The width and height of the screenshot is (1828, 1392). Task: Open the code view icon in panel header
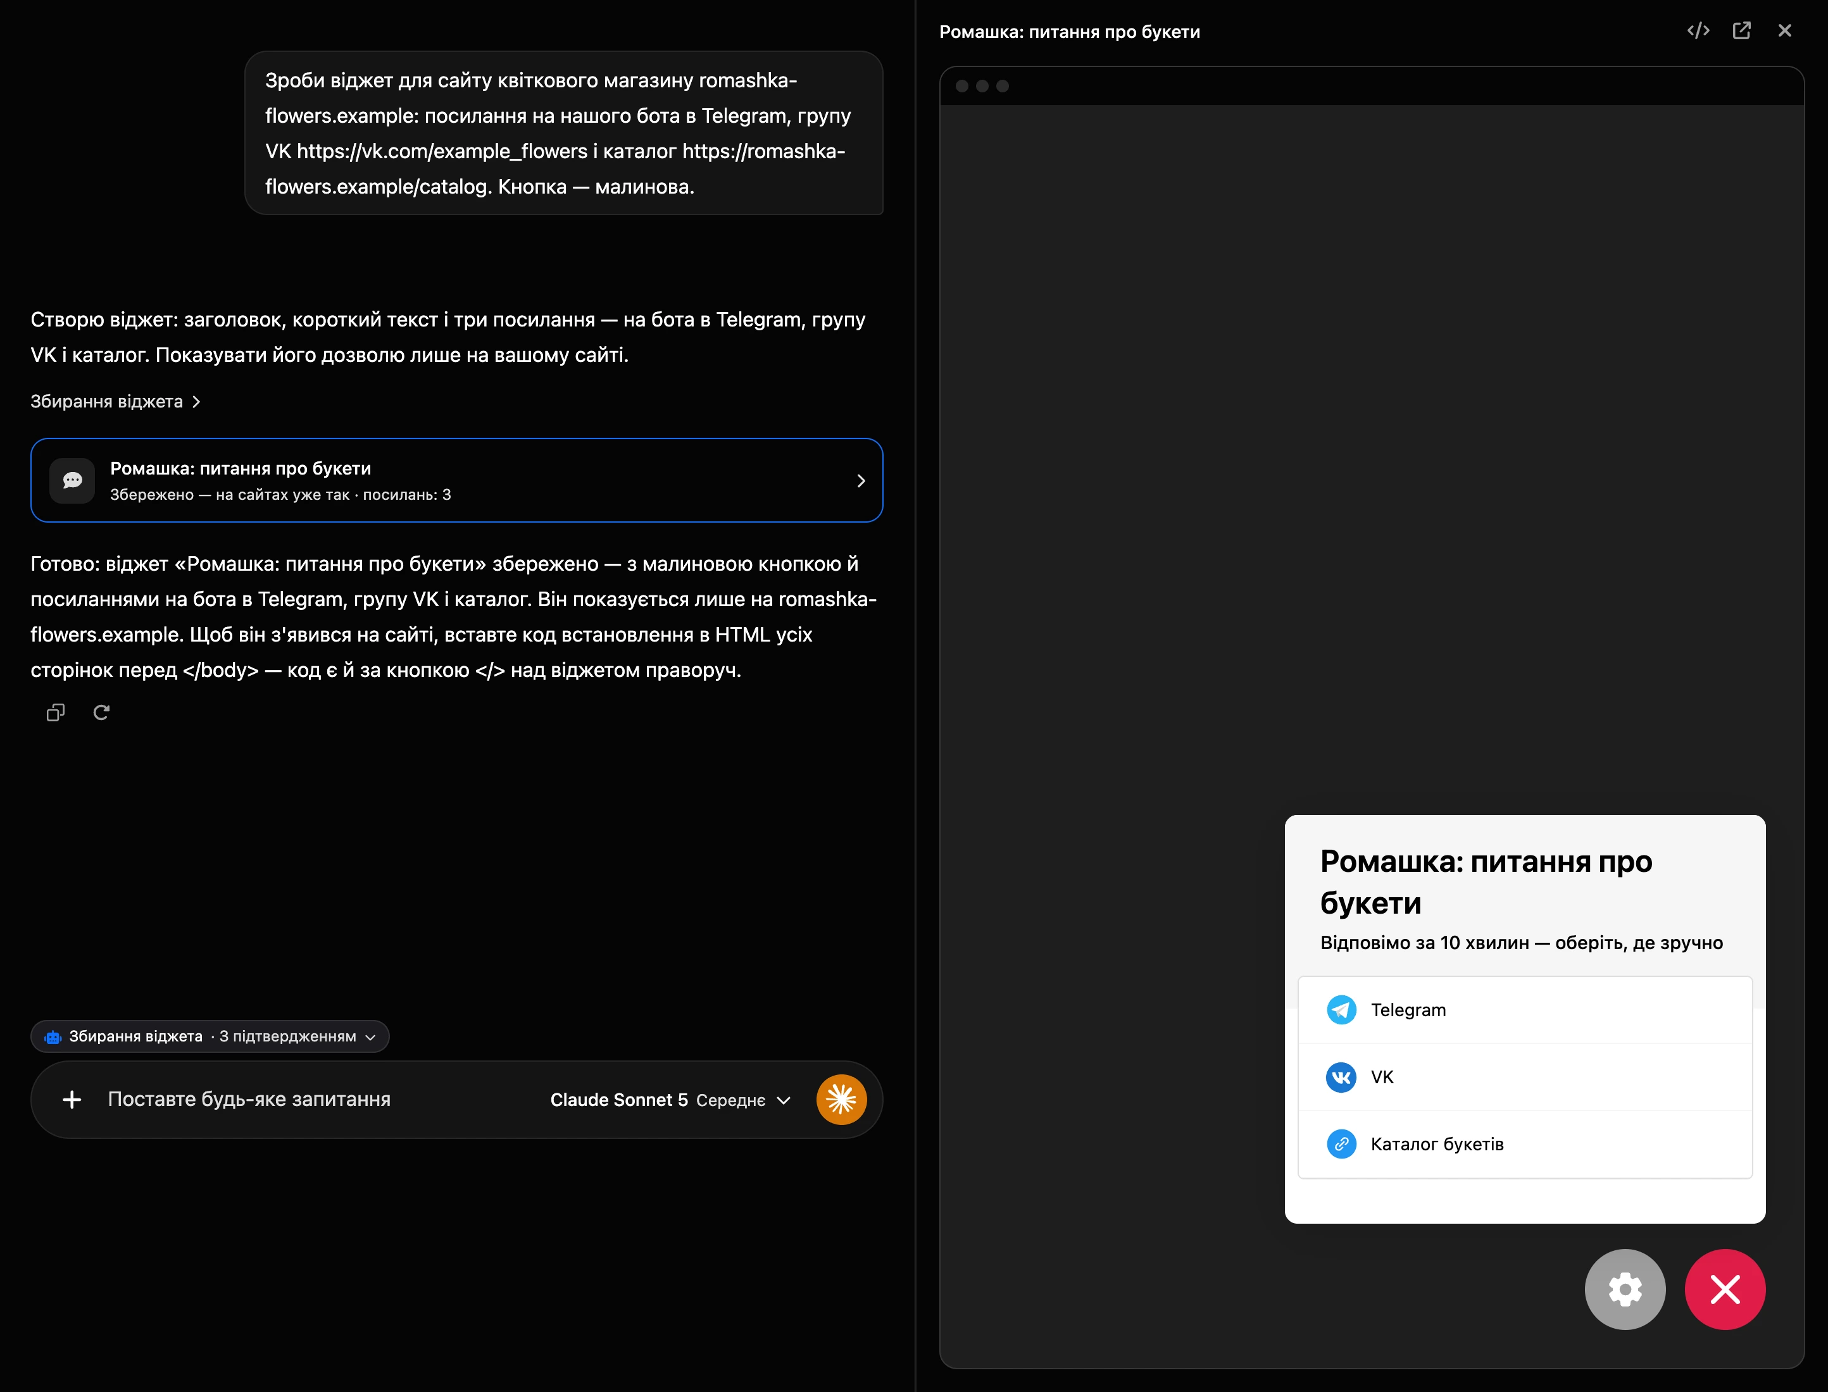1698,30
